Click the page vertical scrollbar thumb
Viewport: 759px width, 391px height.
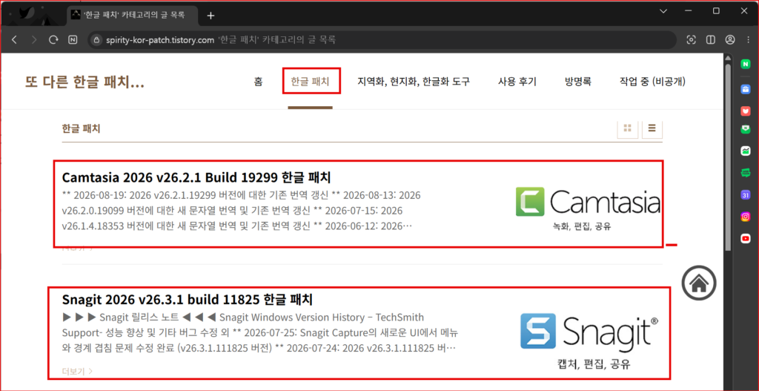pos(728,157)
